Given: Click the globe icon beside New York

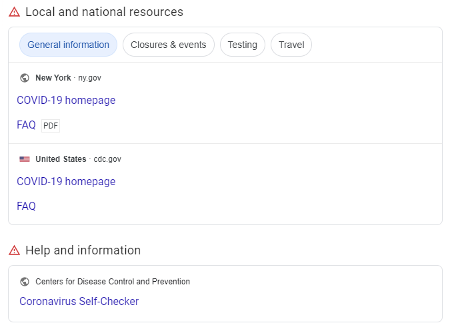Looking at the screenshot, I should pyautogui.click(x=25, y=78).
